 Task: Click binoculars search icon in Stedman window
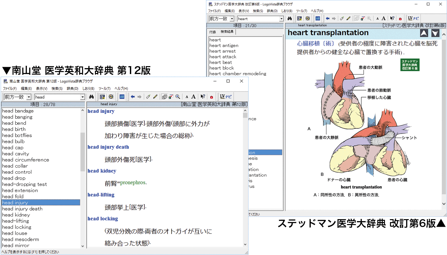(x=289, y=18)
